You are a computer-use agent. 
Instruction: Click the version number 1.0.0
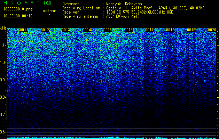[x=47, y=3]
